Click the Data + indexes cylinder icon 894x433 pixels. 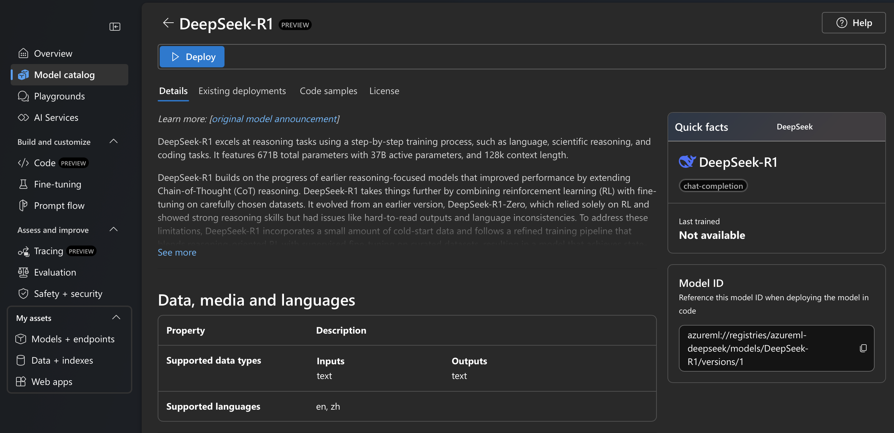click(x=21, y=360)
